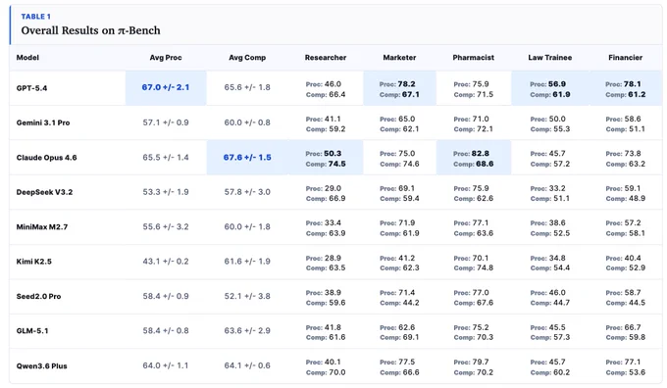Click Gemini Avg Proc '57.1 +/- 0.9'

click(166, 122)
